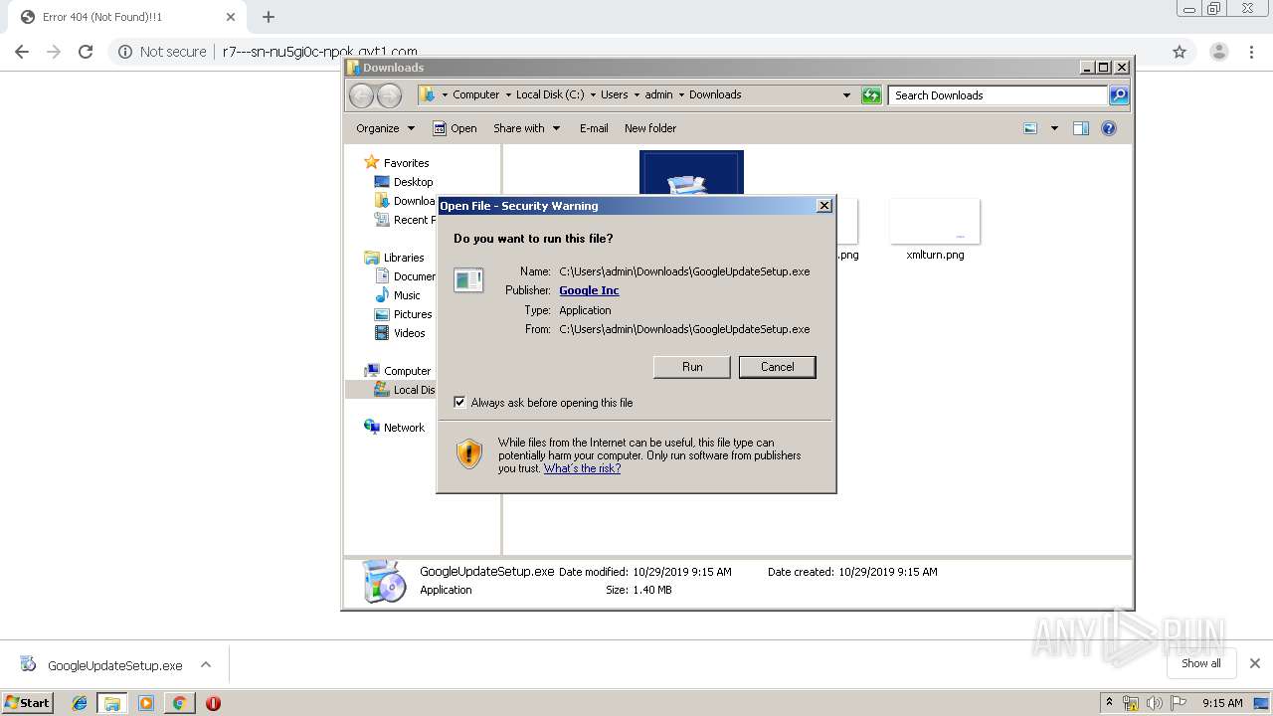This screenshot has width=1273, height=716.
Task: Click the change view icon
Action: point(1030,128)
